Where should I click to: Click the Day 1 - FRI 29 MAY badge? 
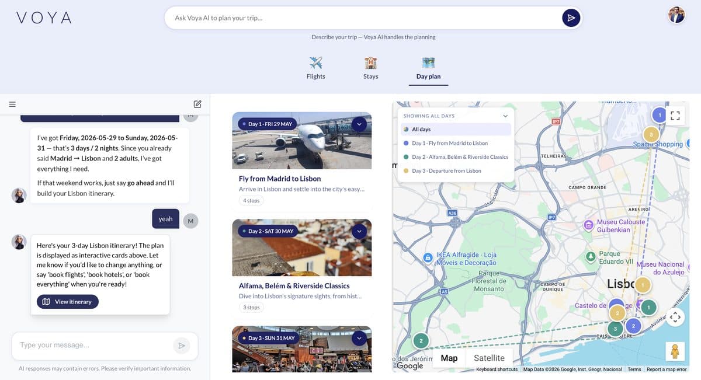point(266,124)
